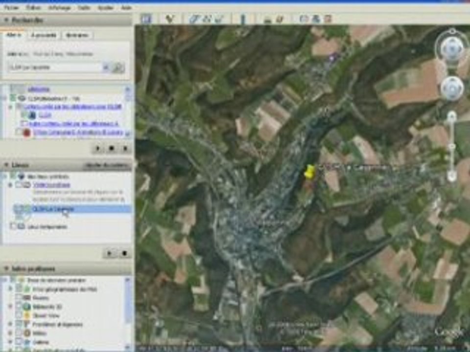
Task: Expand the Bâtiments 3D layer
Action: point(10,307)
